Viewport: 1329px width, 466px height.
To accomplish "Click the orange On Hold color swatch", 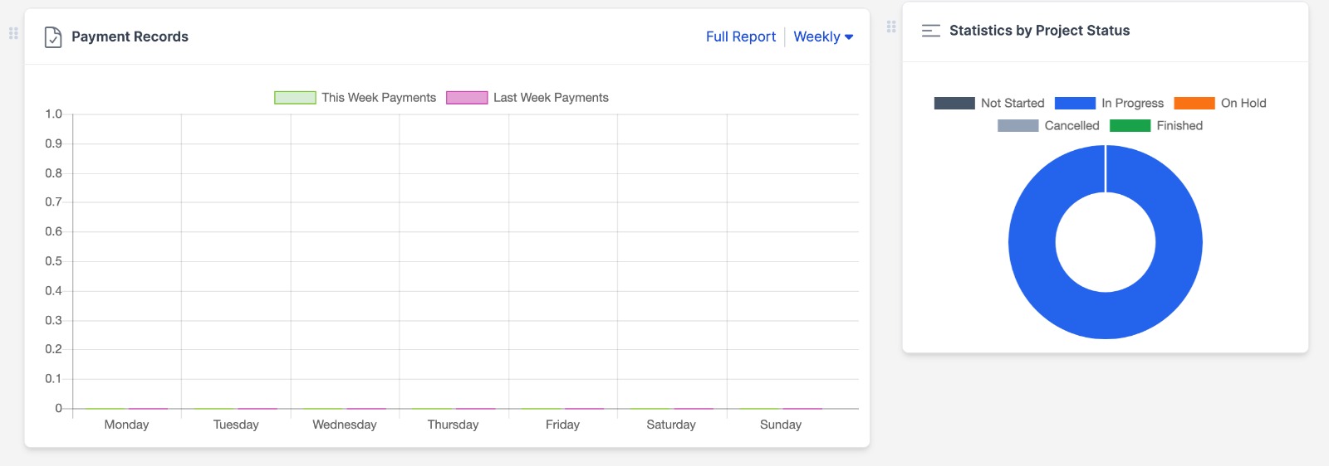I will pos(1194,104).
